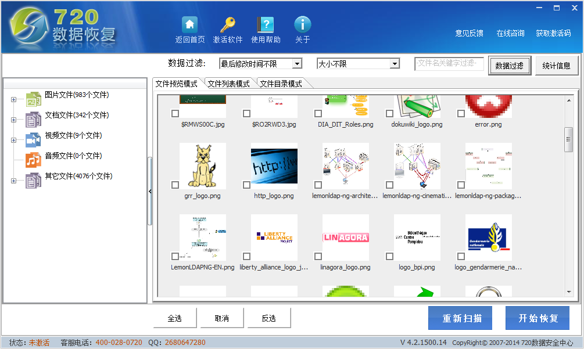Tick the dokuwiki_logo.png checkbox
Screen dimensions: 584x349
(x=389, y=113)
